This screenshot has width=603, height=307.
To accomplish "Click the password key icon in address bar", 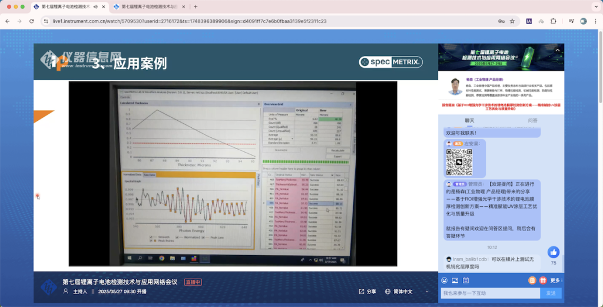I will coord(501,21).
